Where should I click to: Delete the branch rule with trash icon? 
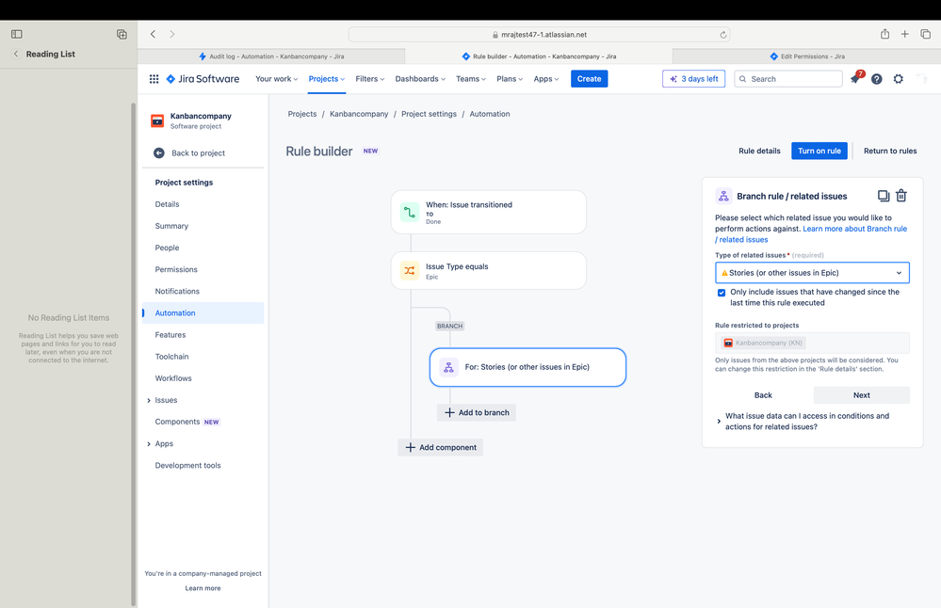click(x=900, y=196)
